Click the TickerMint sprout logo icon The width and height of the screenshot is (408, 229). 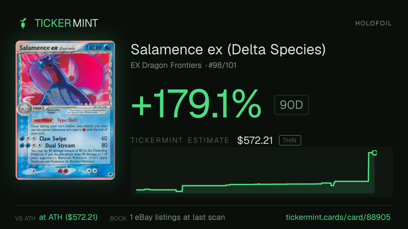(23, 23)
